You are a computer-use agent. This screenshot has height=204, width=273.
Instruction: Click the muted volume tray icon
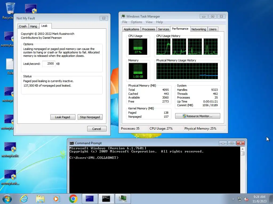pyautogui.click(x=246, y=199)
